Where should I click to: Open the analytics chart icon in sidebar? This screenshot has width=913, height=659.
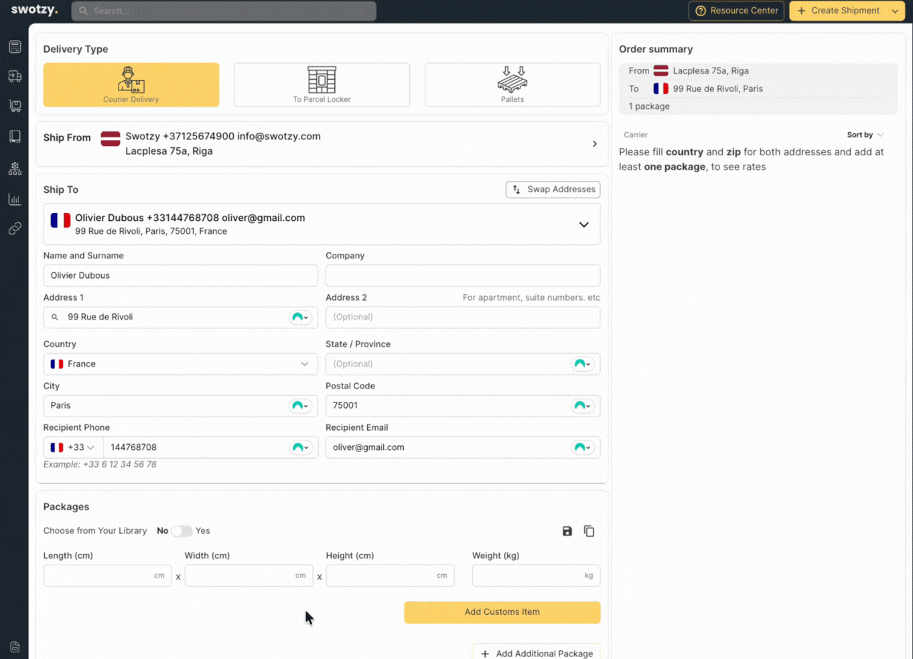tap(15, 198)
